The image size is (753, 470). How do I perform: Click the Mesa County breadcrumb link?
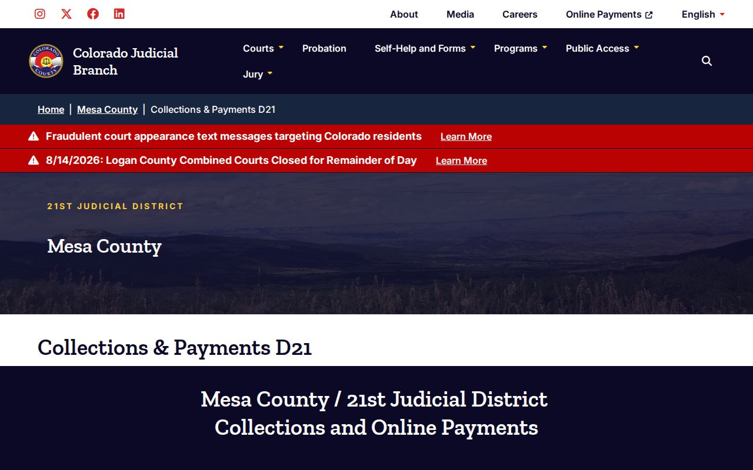coord(107,109)
